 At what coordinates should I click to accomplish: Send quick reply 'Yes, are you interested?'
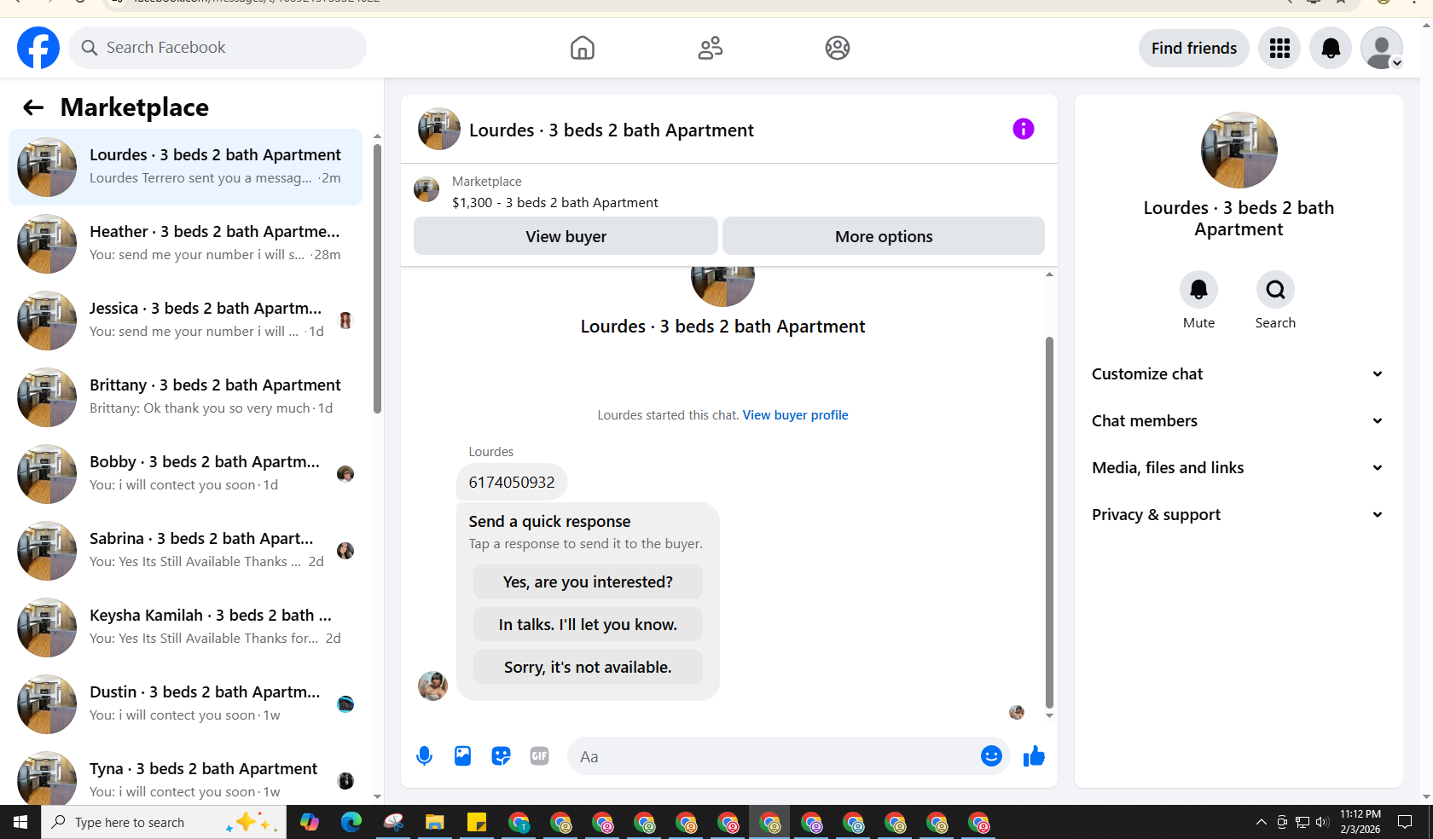pyautogui.click(x=588, y=582)
